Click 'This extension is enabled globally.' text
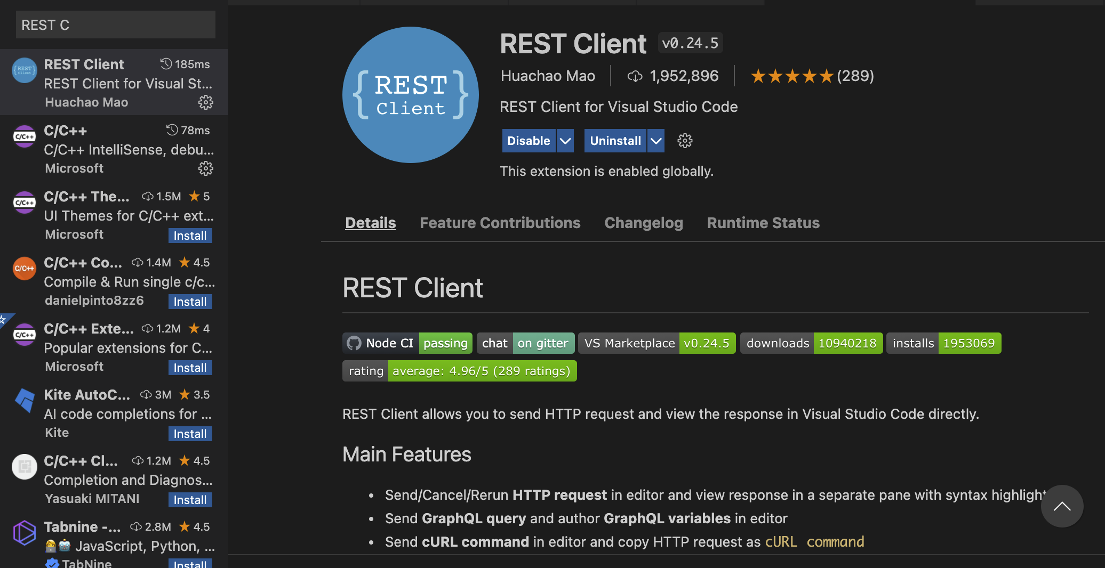This screenshot has width=1105, height=568. [606, 171]
